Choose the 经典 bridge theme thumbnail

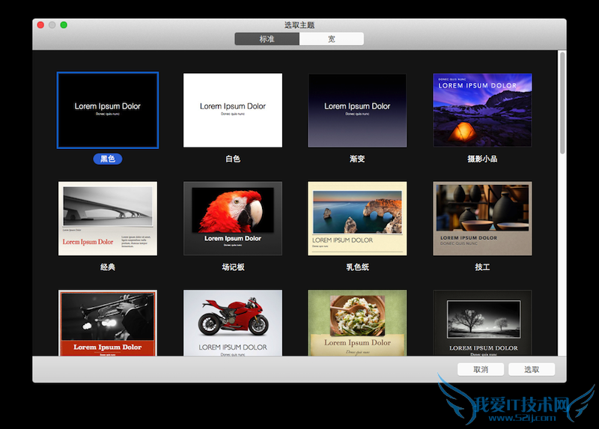[108, 219]
